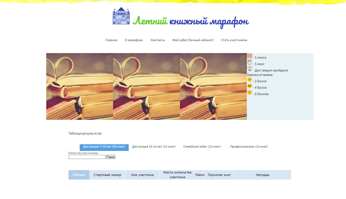The height and width of the screenshot is (199, 346).
Task: Click the '- Дистанция пройдена' legend text
Action: tap(271, 70)
